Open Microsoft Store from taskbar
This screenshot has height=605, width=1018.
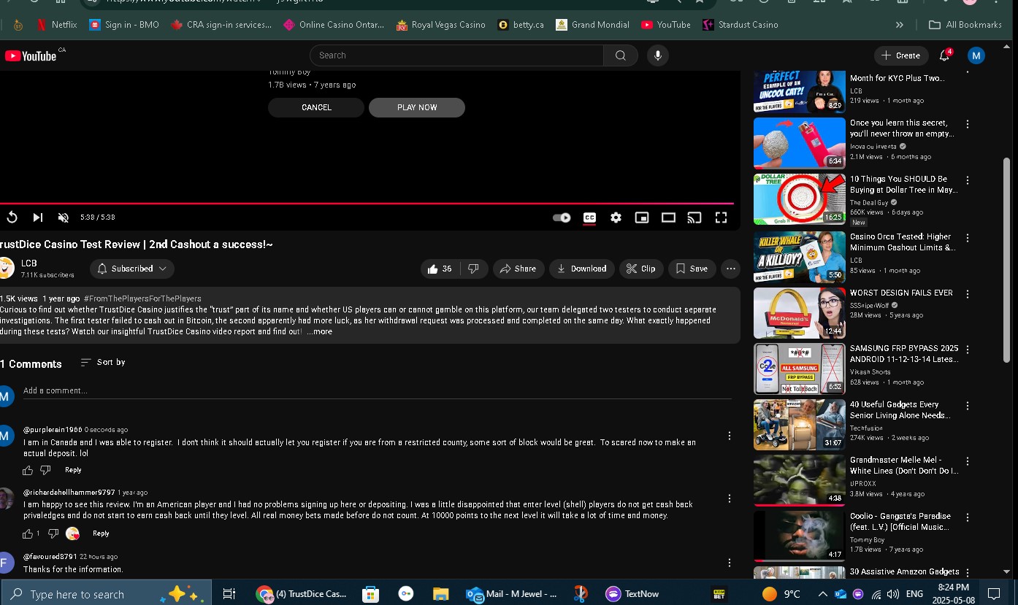370,594
